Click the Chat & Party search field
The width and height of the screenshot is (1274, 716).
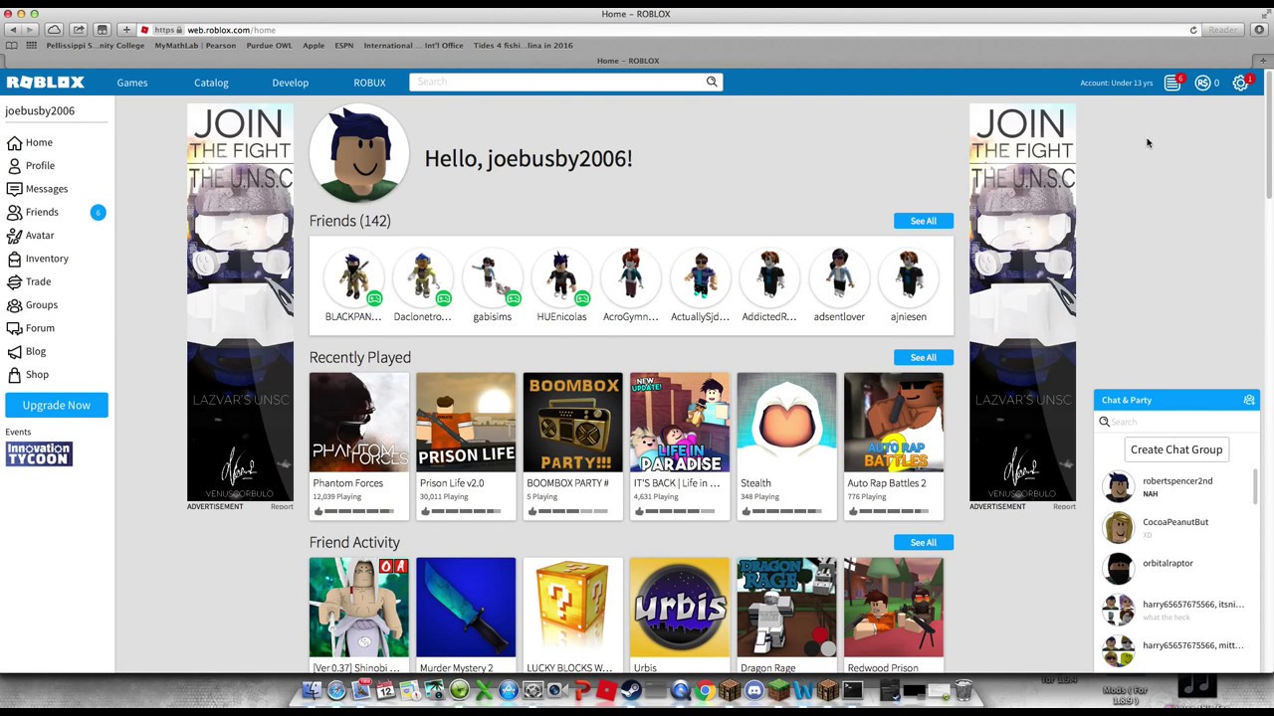[x=1177, y=422]
